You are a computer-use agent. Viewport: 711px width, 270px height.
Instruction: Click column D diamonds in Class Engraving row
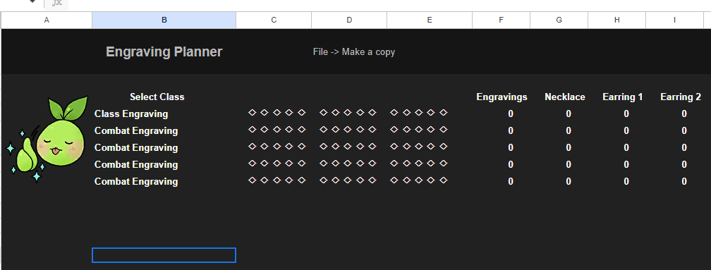(x=348, y=112)
